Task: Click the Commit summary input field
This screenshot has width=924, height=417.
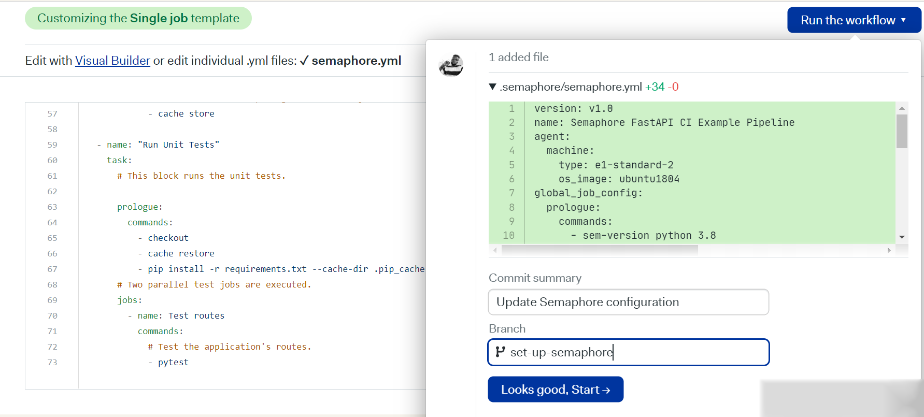Action: 629,302
